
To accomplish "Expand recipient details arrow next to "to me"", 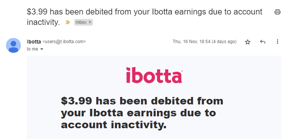I will click(42, 49).
